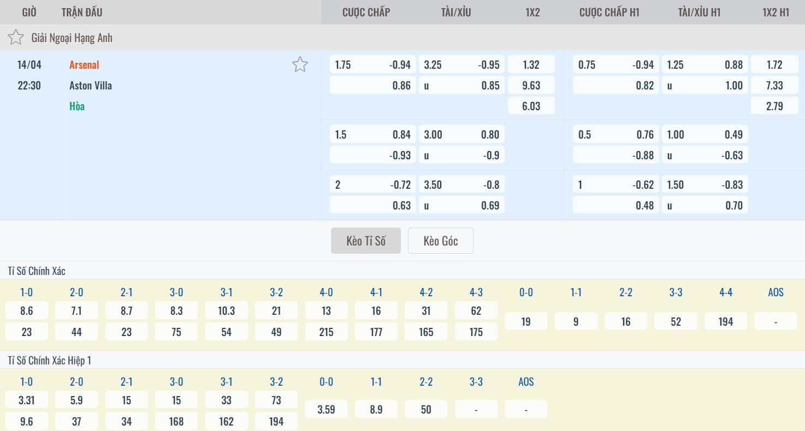805x431 pixels.
Task: Pick exact score 1-0 odds 8.6
Action: click(26, 311)
